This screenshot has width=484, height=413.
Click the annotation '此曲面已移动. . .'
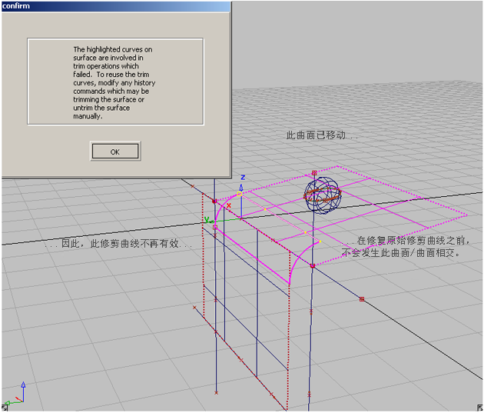(x=322, y=135)
